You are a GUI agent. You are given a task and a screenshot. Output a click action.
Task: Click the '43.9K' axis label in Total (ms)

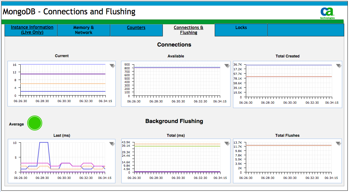(126, 142)
